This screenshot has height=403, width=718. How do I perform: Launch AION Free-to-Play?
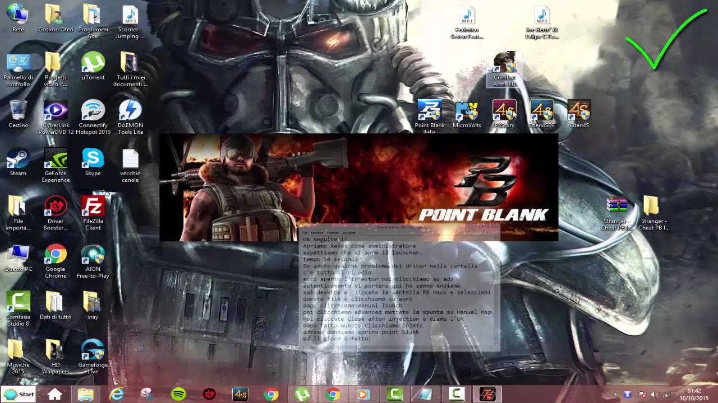point(93,261)
